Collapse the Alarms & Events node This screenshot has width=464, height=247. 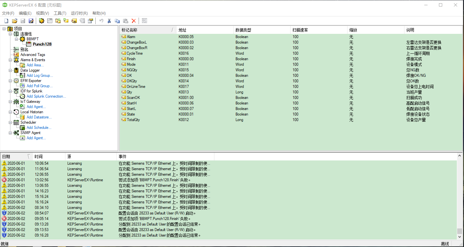tap(10, 60)
